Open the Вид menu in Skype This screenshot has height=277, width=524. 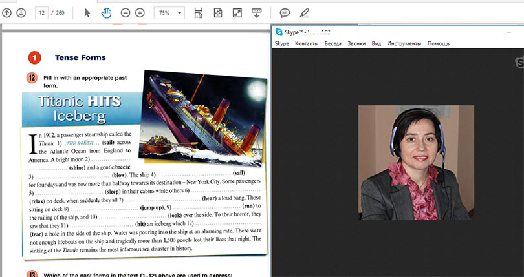click(x=376, y=43)
